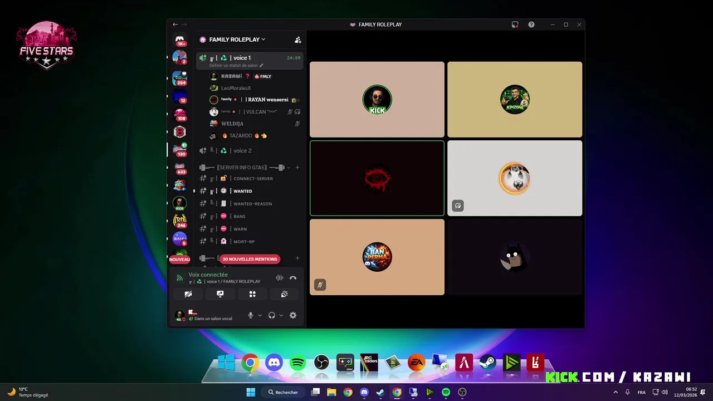Open the BANS channel
The width and height of the screenshot is (713, 401).
click(x=250, y=216)
